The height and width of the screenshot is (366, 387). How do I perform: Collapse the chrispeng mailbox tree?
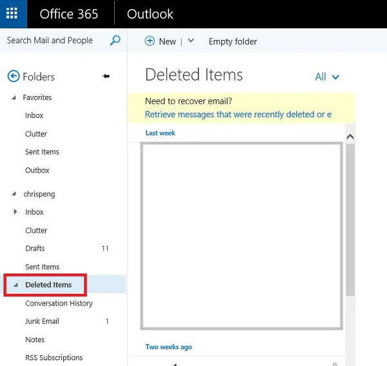tap(14, 193)
